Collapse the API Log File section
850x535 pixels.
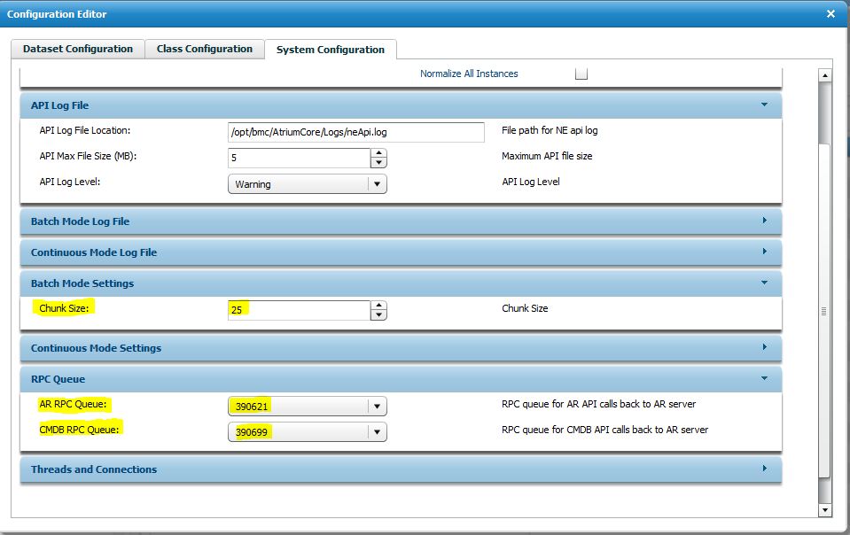pyautogui.click(x=764, y=105)
